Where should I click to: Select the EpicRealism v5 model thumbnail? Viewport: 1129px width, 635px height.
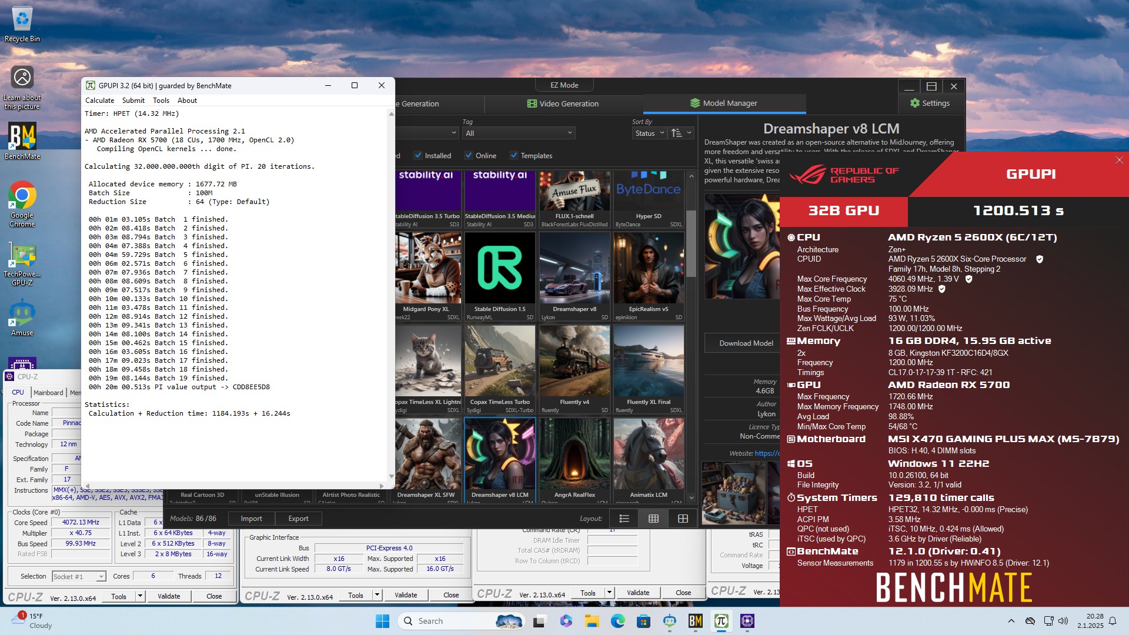(x=649, y=276)
